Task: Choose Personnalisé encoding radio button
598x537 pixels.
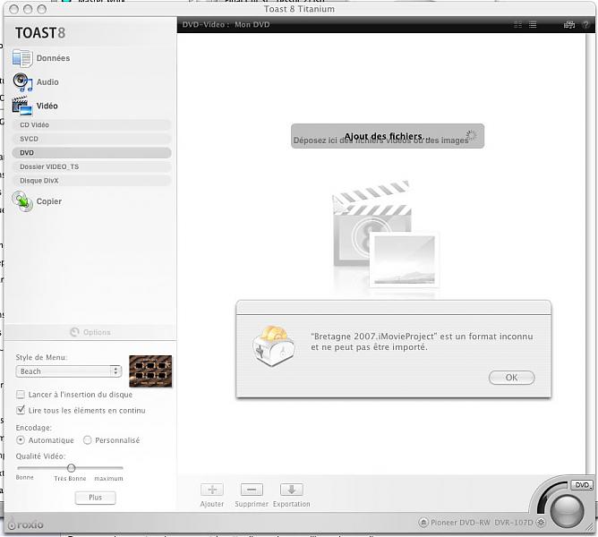Action: coord(88,440)
